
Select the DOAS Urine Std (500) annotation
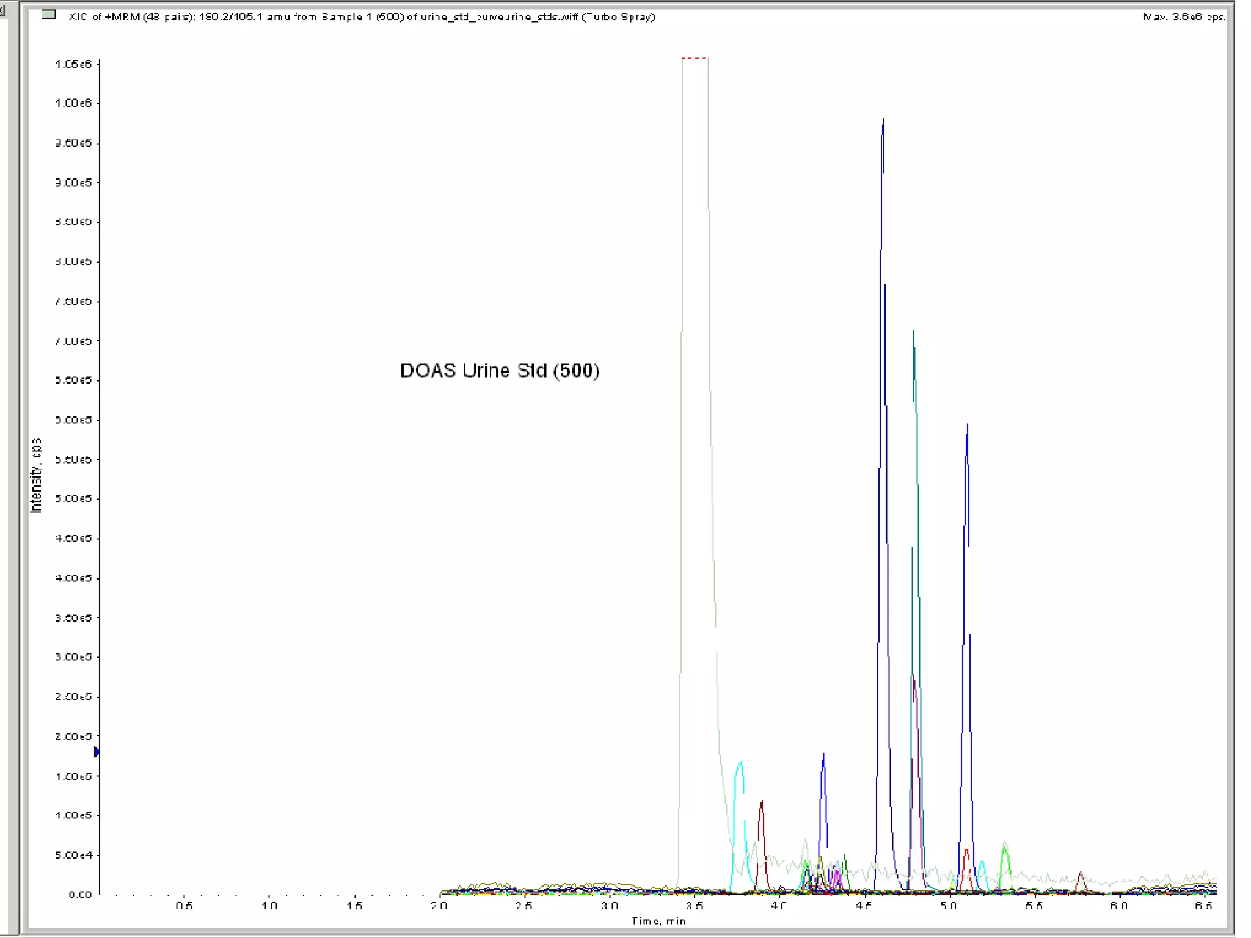(x=499, y=371)
